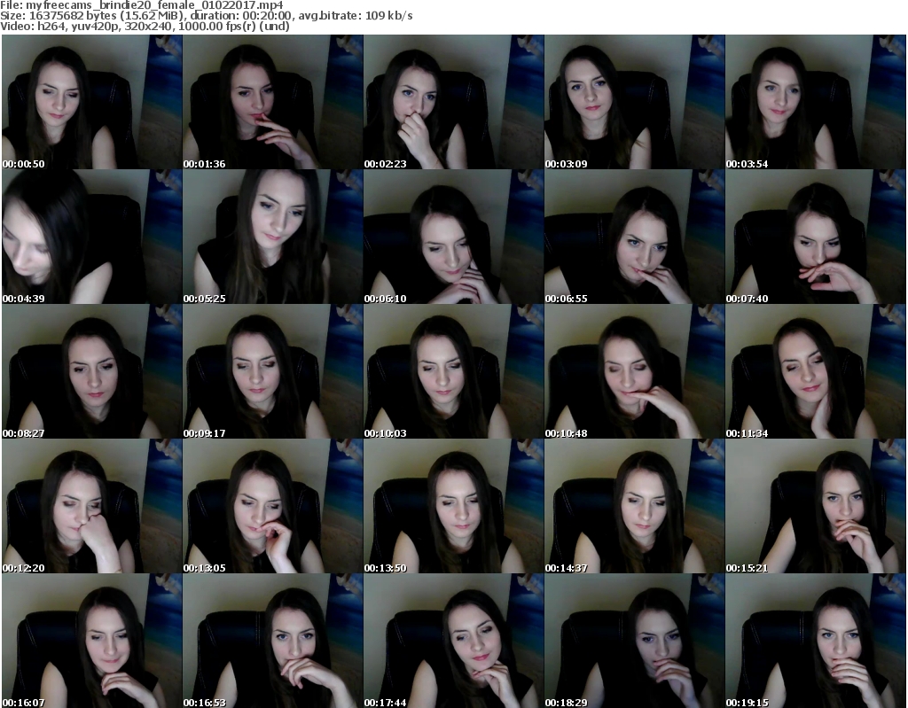The width and height of the screenshot is (908, 708).
Task: Select the thumbnail timestamped 00:15:21
Action: (x=816, y=506)
